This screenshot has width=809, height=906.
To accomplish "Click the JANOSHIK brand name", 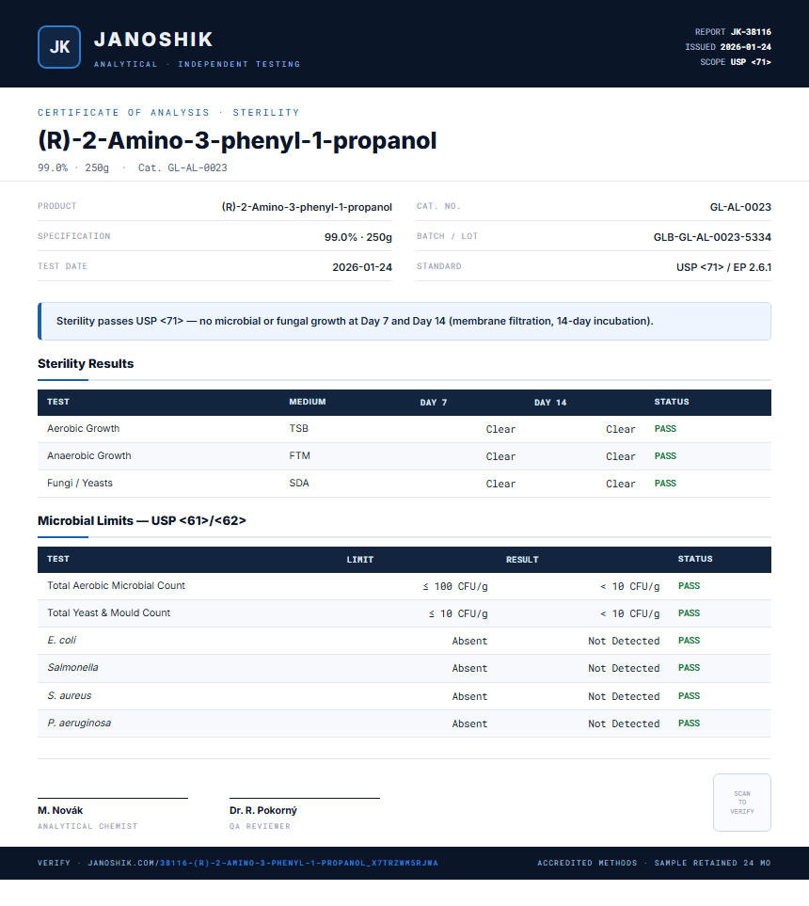I will (x=153, y=40).
